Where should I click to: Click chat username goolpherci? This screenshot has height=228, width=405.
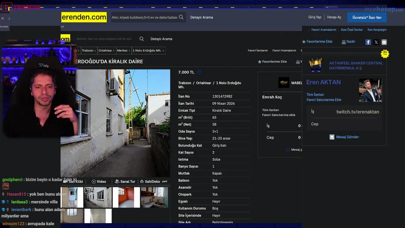[12, 180]
